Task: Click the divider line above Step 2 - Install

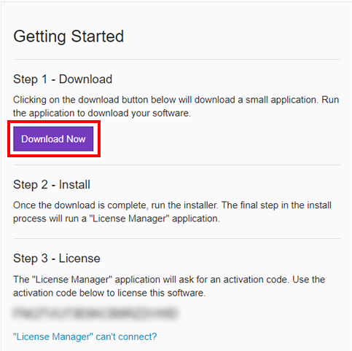Action: 176,165
